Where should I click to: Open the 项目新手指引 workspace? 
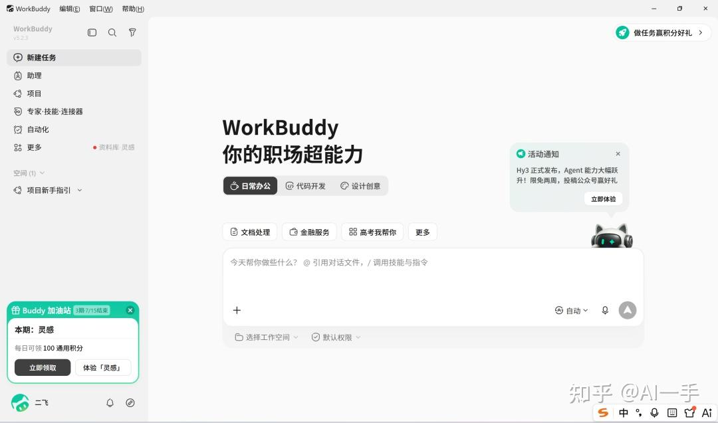[49, 190]
